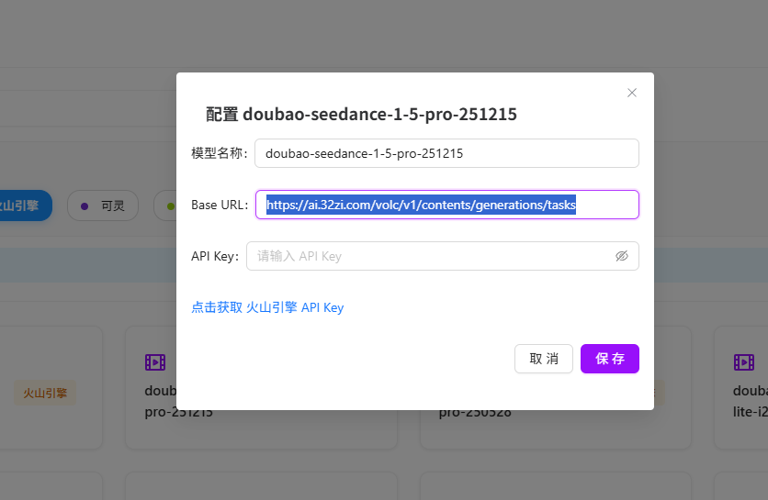Click the 保存 save button
768x500 pixels.
tap(610, 359)
